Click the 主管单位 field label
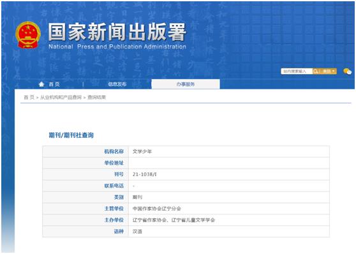This screenshot has width=356, height=254. click(114, 209)
